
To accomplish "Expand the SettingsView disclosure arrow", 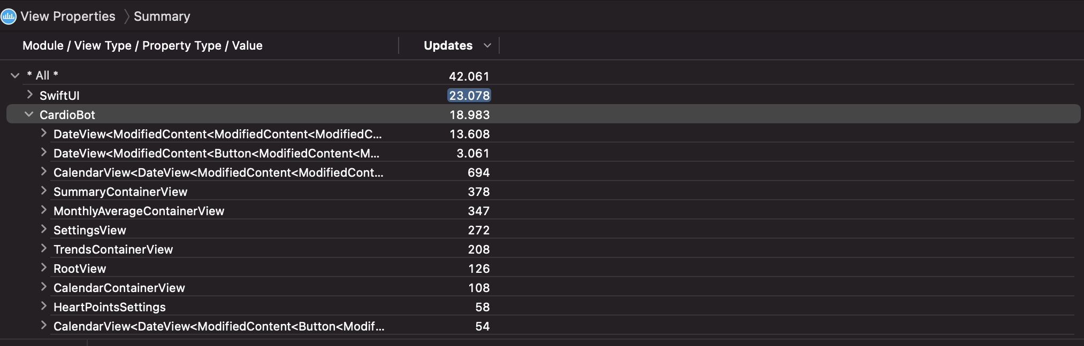I will click(x=44, y=230).
